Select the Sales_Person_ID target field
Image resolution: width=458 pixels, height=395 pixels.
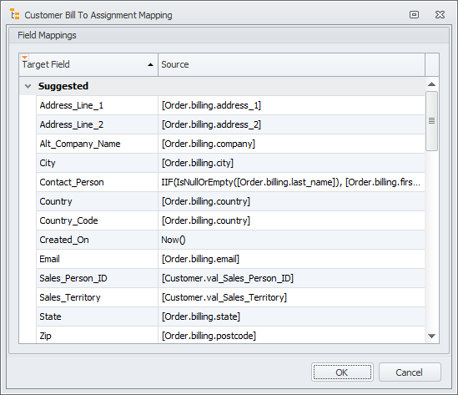tap(97, 278)
